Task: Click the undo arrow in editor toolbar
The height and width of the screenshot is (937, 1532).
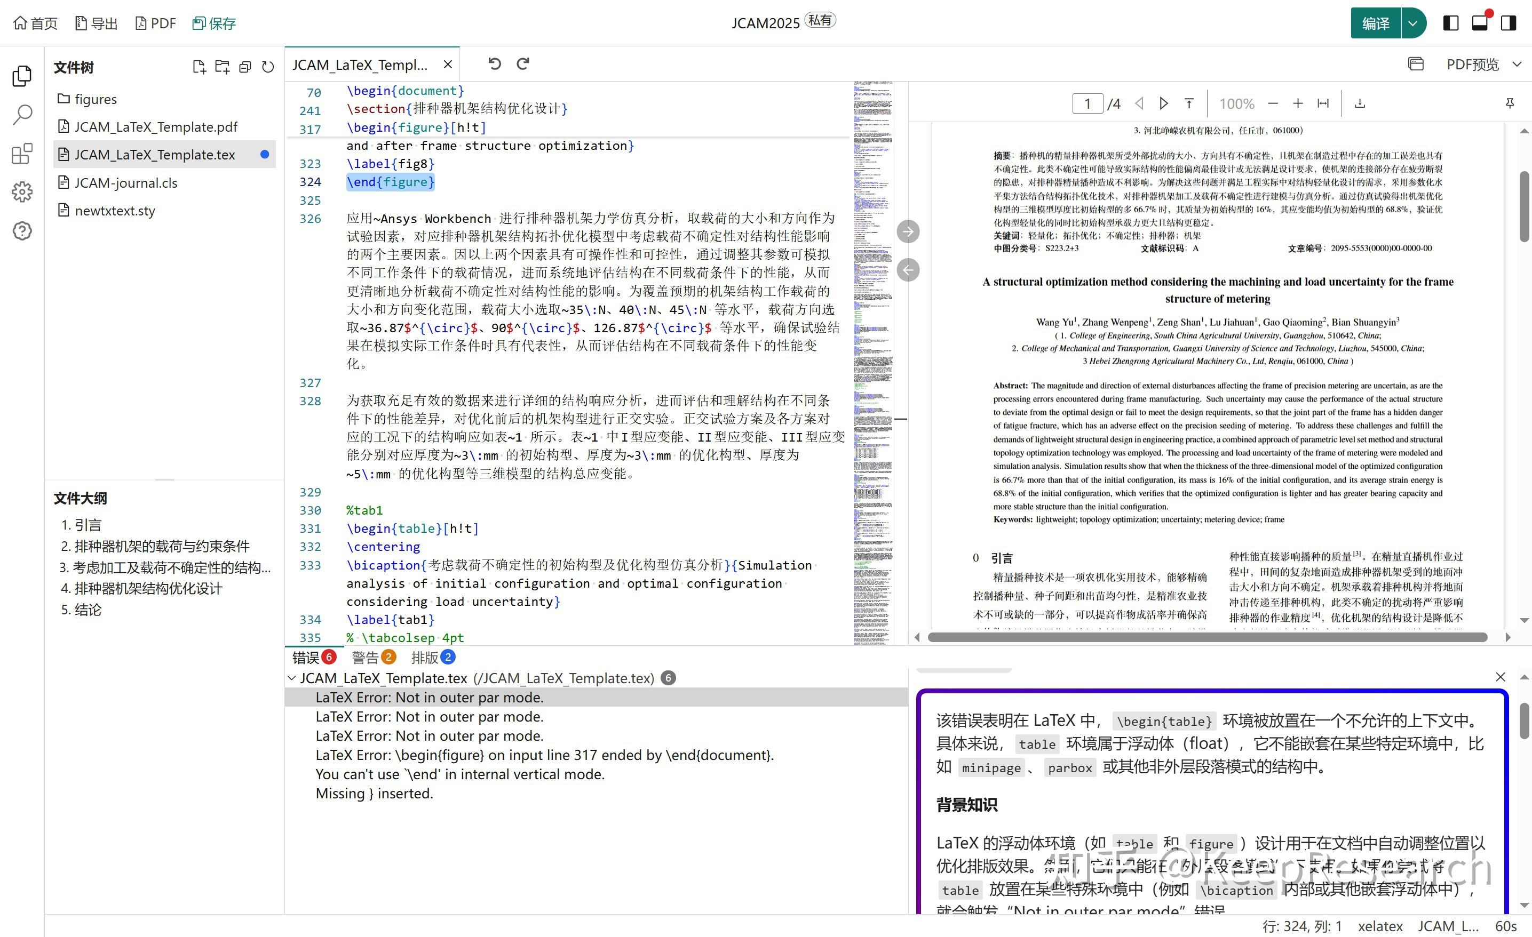Action: [494, 64]
